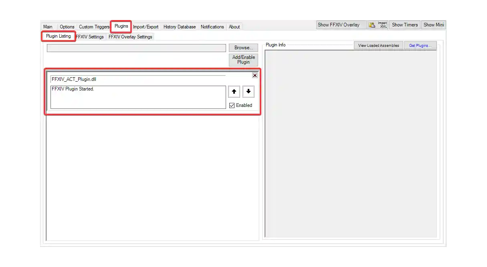The width and height of the screenshot is (487, 267).
Task: Remove FFXIV_ACT_Plugin.dll using the X icon
Action: coord(255,75)
